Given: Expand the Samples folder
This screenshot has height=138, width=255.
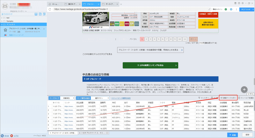Looking at the screenshot, I should [x=2, y=21].
